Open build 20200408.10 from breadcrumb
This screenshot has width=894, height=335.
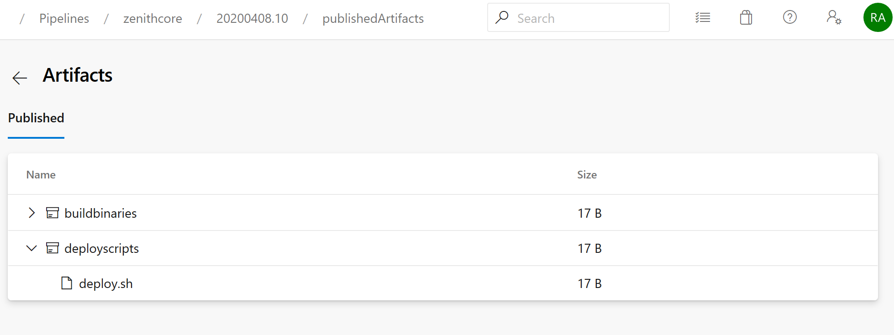(252, 18)
